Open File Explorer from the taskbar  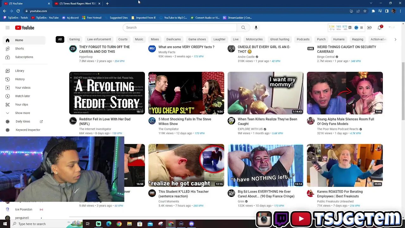(x=129, y=224)
